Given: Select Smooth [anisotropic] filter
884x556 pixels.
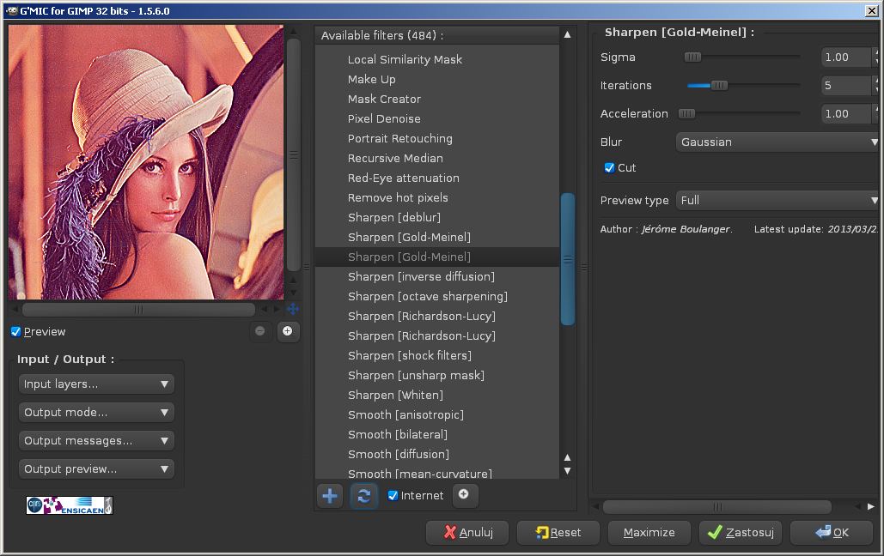Looking at the screenshot, I should [405, 414].
